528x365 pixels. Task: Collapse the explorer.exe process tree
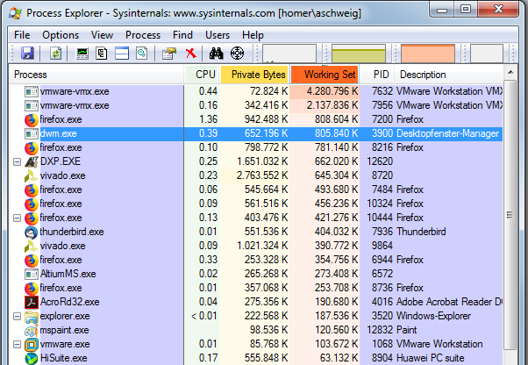(x=17, y=317)
